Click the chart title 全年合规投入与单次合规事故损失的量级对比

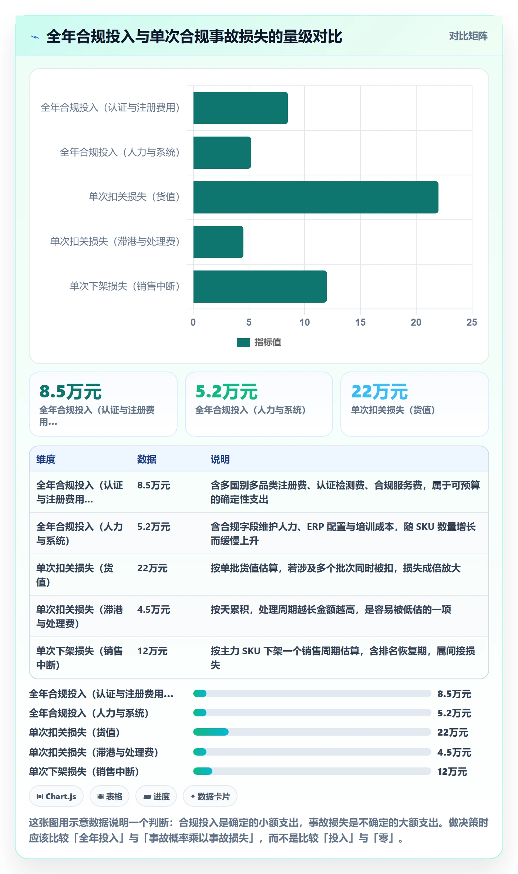pyautogui.click(x=195, y=37)
